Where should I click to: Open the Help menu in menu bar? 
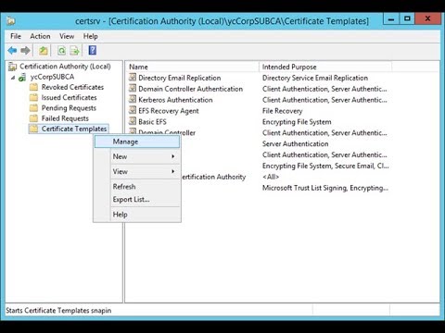(91, 36)
